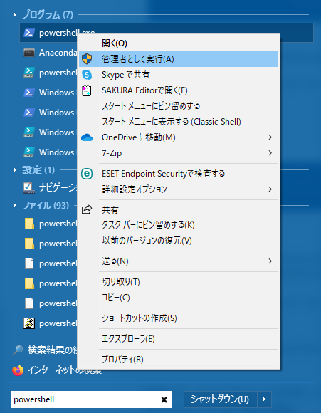Choose 以前のバージョンの復元(V)

click(179, 241)
